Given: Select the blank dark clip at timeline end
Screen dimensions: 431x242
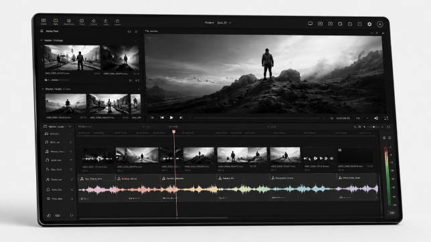Looking at the screenshot, I should (x=355, y=155).
